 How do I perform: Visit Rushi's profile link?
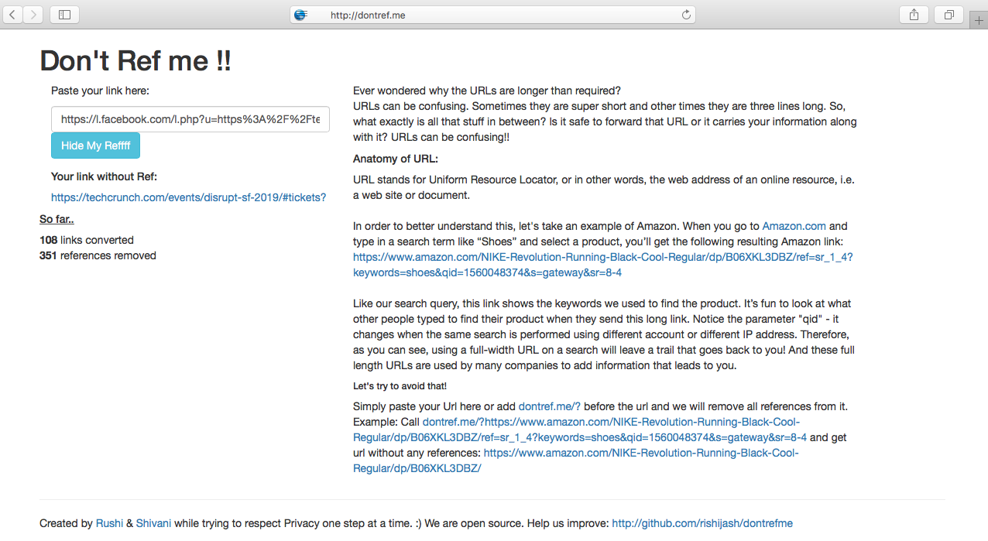coord(109,523)
